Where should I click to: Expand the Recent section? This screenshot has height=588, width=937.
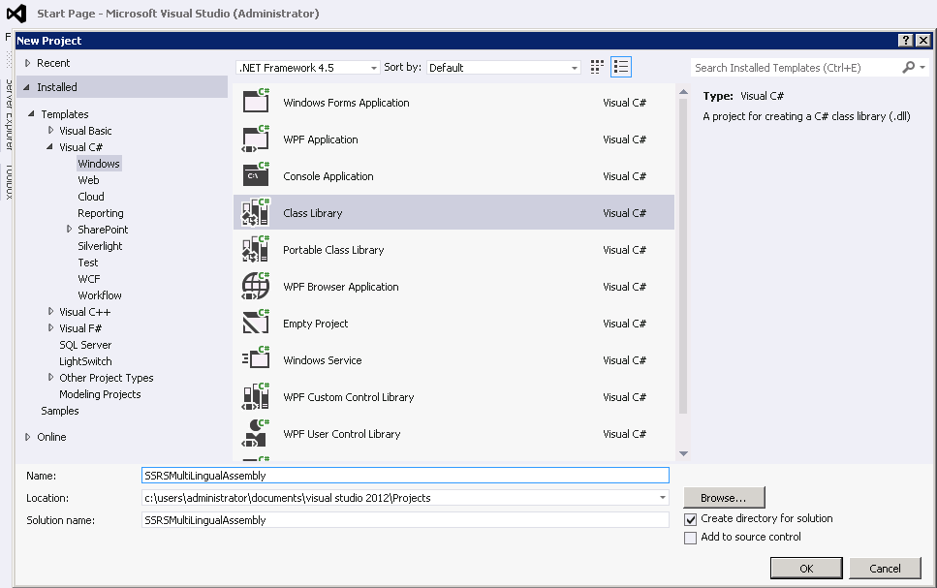[27, 63]
